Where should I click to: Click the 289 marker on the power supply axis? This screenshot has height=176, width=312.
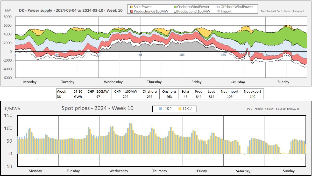(57, 55)
